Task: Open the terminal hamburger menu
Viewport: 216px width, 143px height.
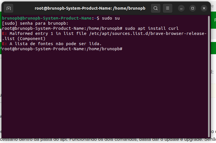Action: (168, 8)
